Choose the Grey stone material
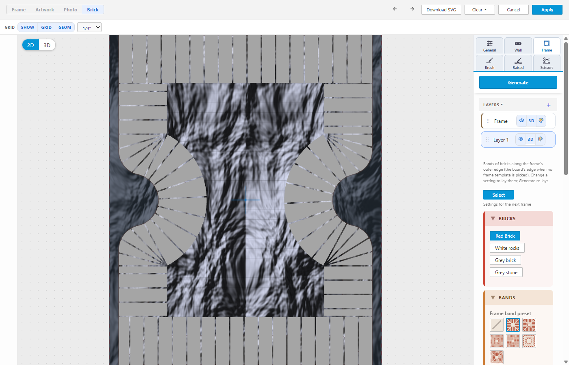The image size is (569, 365). pos(506,273)
